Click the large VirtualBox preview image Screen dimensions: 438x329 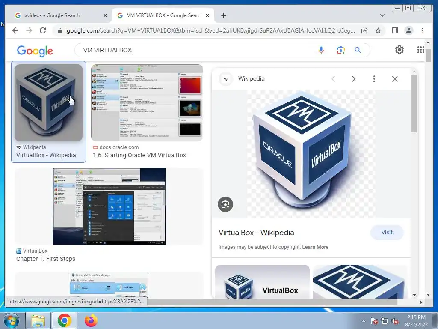point(311,154)
